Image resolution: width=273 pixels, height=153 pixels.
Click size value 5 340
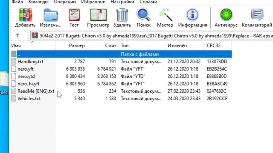point(80,99)
